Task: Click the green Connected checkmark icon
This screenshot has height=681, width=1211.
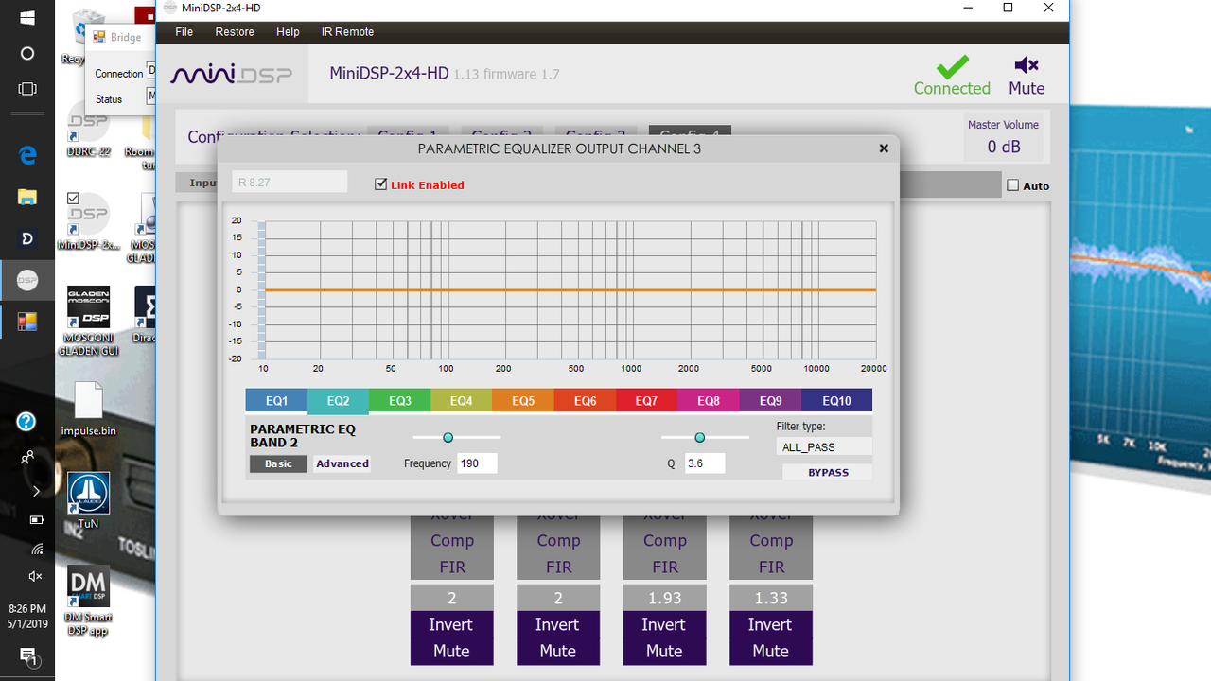Action: click(952, 66)
